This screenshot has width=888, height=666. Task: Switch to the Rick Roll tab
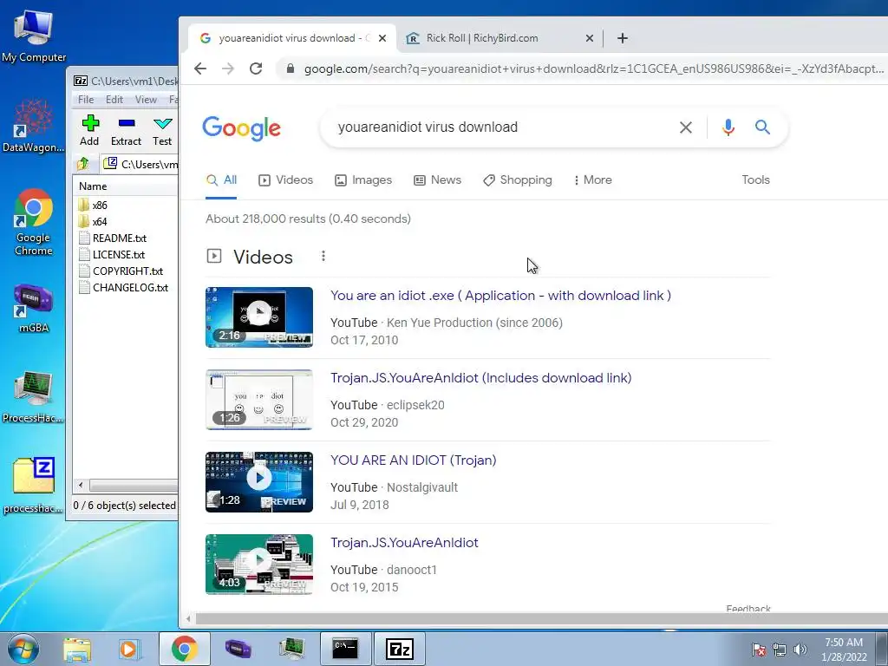tap(500, 38)
